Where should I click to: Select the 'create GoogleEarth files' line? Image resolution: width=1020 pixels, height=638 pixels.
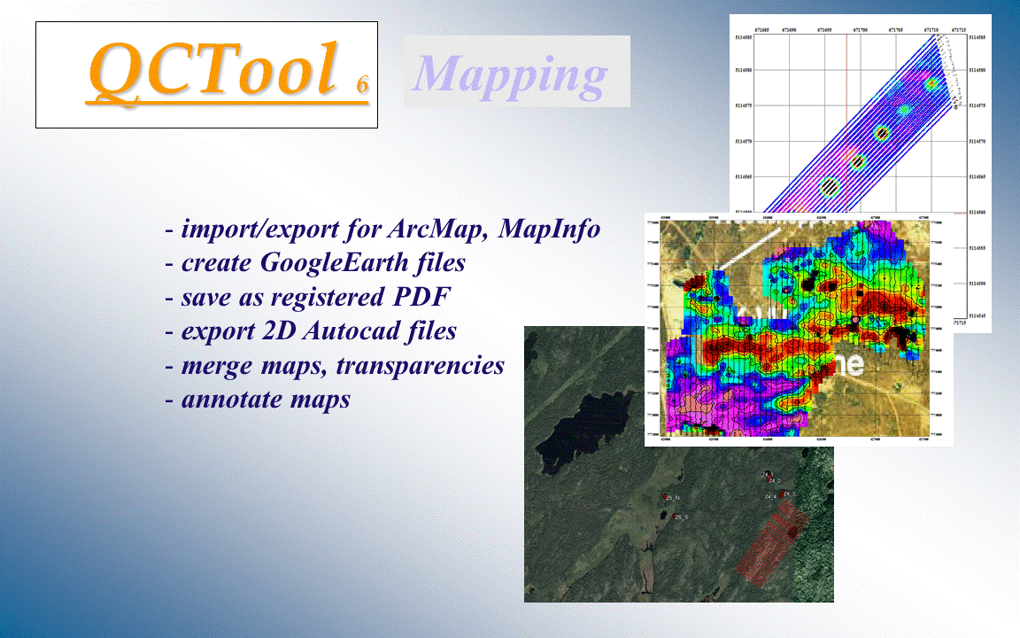pos(315,263)
